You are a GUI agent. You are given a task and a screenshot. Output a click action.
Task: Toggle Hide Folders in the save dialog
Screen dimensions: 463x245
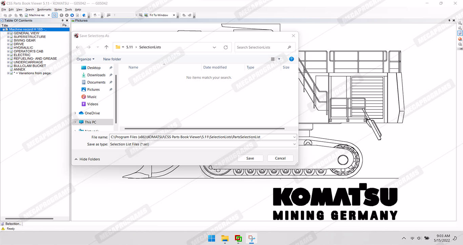87,159
